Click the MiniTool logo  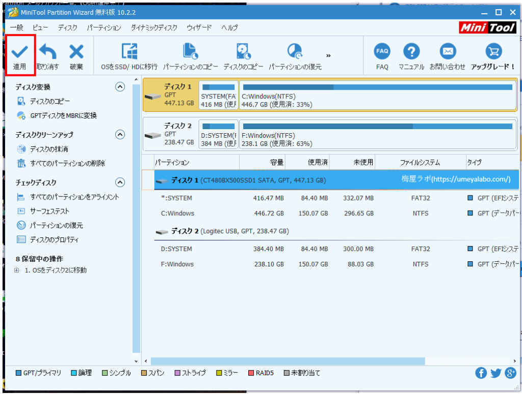pos(487,28)
